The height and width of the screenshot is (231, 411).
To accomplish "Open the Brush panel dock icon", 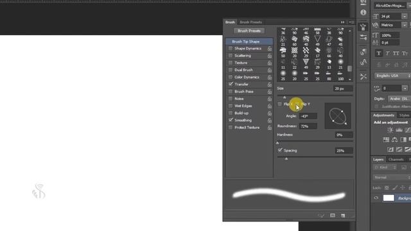I will [363, 27].
